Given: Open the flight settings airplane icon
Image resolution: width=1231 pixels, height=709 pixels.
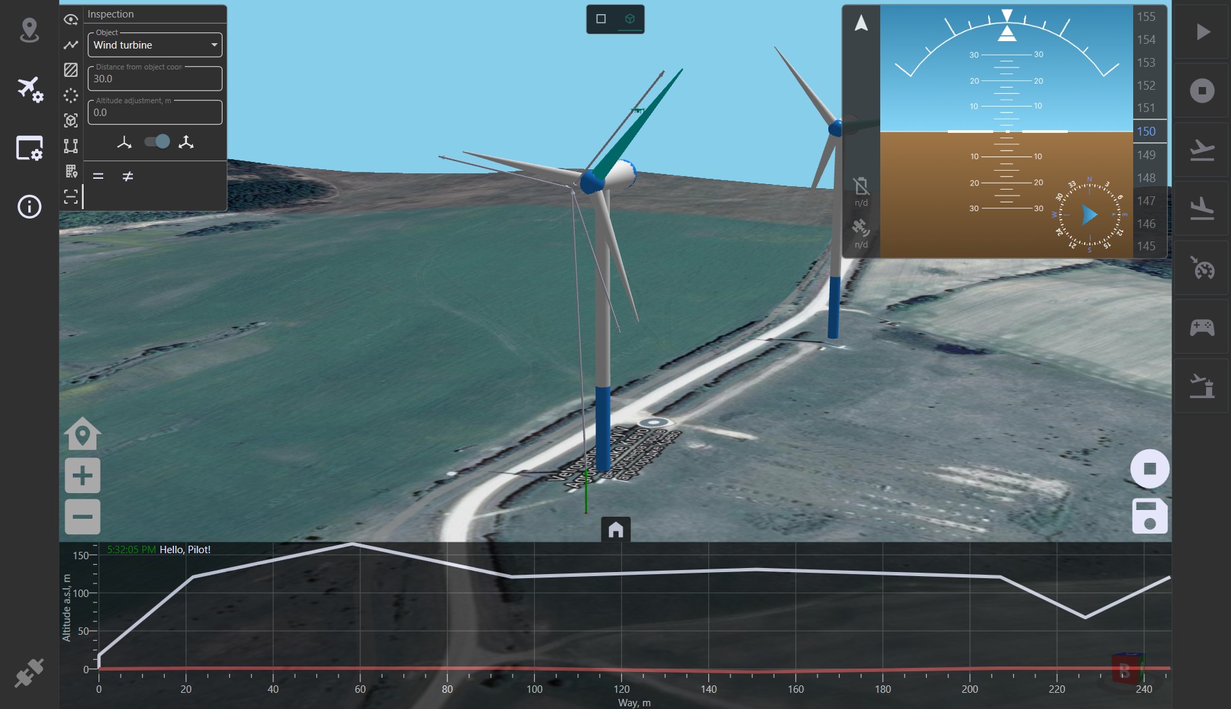Looking at the screenshot, I should 29,88.
